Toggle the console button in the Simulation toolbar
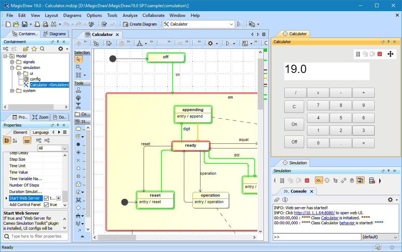This screenshot has height=252, width=402. (319, 180)
